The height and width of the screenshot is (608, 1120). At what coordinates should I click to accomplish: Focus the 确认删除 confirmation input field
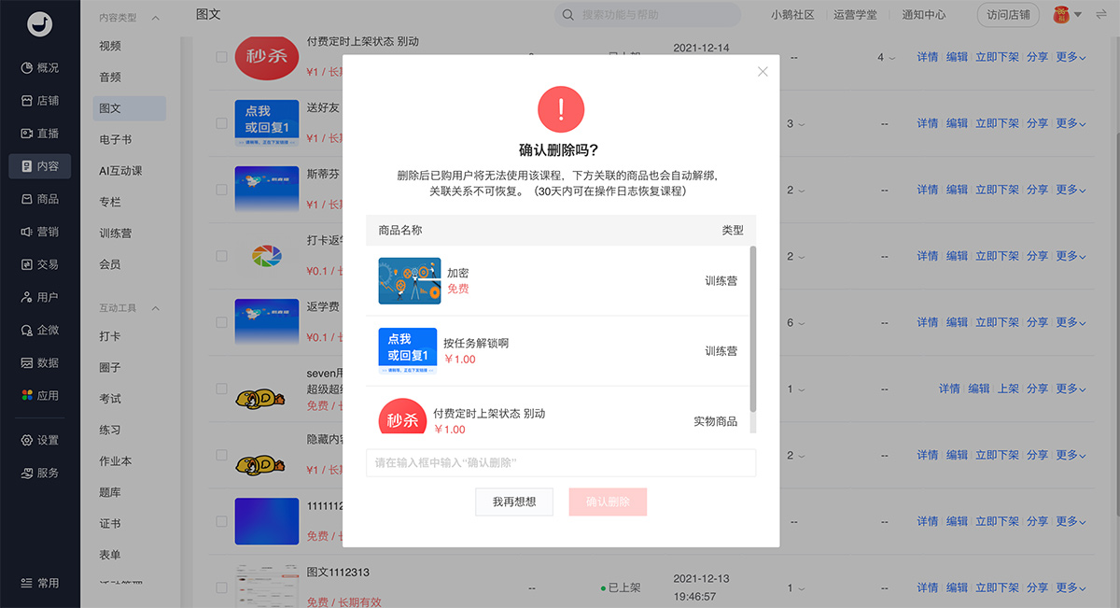(560, 463)
